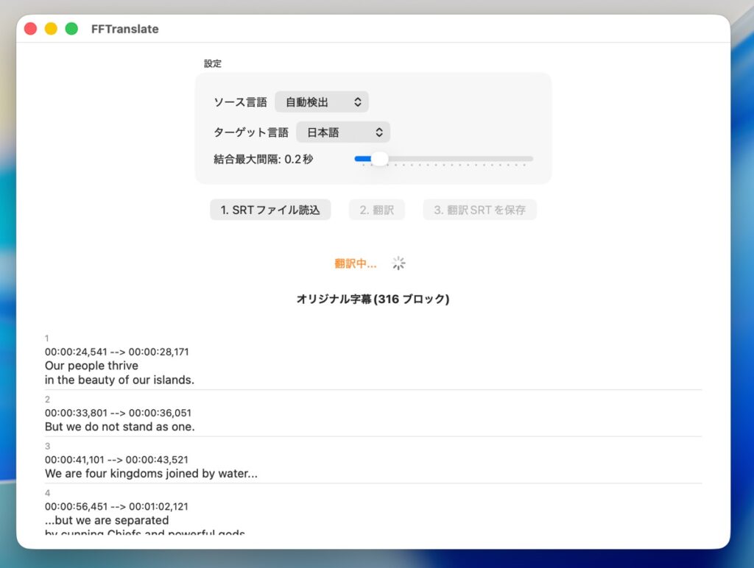Click the red close window button

coord(30,29)
